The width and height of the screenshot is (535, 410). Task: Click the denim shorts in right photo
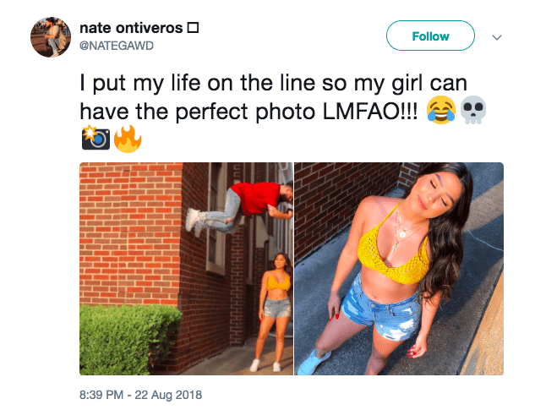click(382, 307)
